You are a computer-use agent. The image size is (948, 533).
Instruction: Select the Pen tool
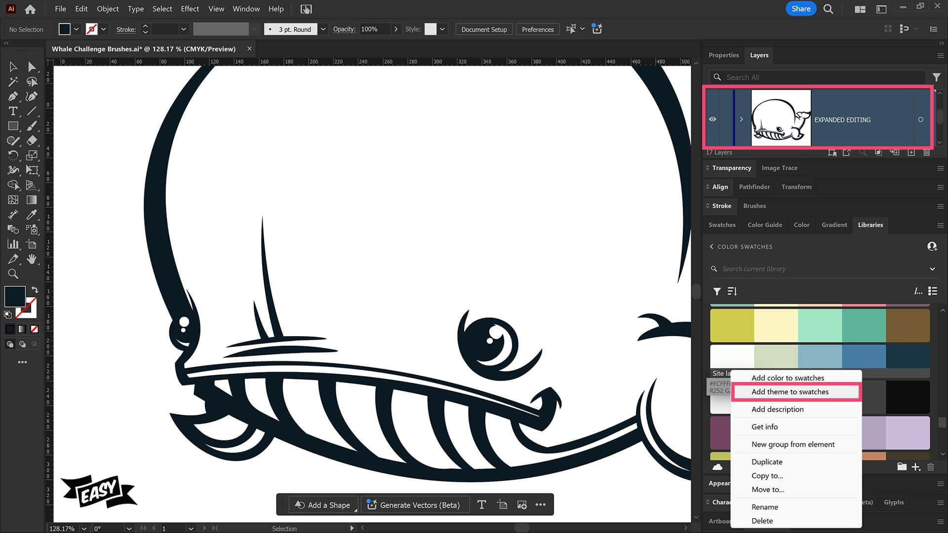[x=13, y=96]
